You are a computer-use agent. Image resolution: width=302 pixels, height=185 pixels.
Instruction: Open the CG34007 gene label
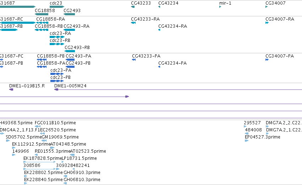point(275,3)
